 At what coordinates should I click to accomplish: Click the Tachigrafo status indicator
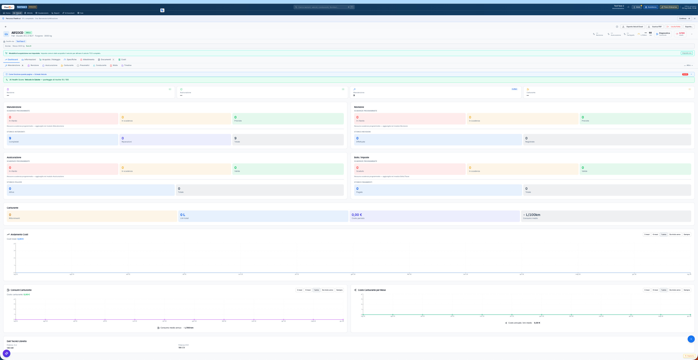pos(629,34)
